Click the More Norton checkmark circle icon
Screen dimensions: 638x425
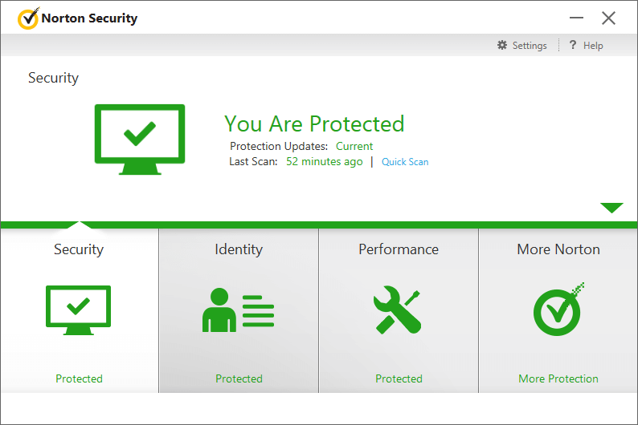[x=558, y=309]
